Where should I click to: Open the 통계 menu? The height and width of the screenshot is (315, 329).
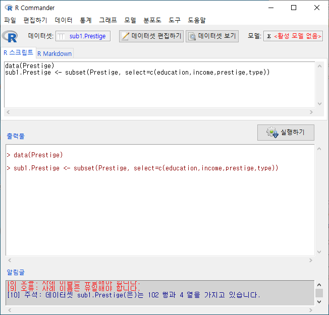[x=85, y=20]
